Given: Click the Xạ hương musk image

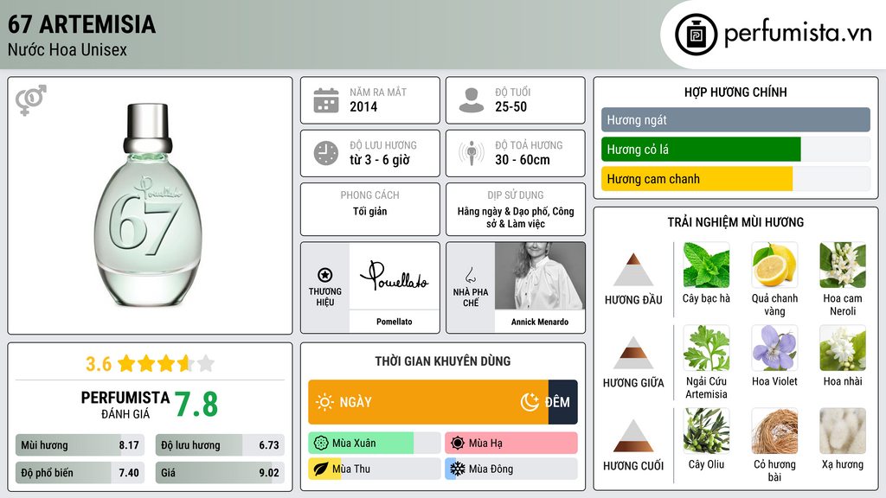Looking at the screenshot, I should (843, 431).
